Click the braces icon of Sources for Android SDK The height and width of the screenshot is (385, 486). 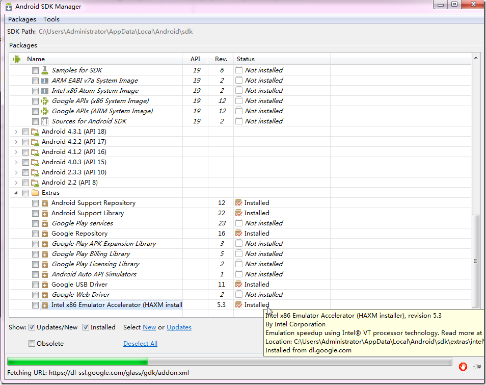(45, 121)
